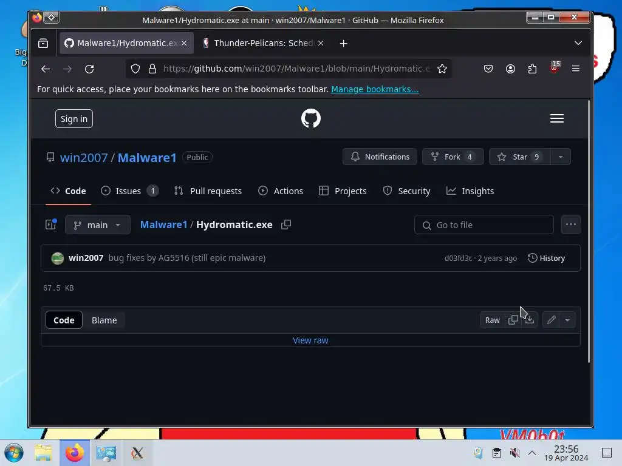Focus the Go to file search field

point(484,225)
